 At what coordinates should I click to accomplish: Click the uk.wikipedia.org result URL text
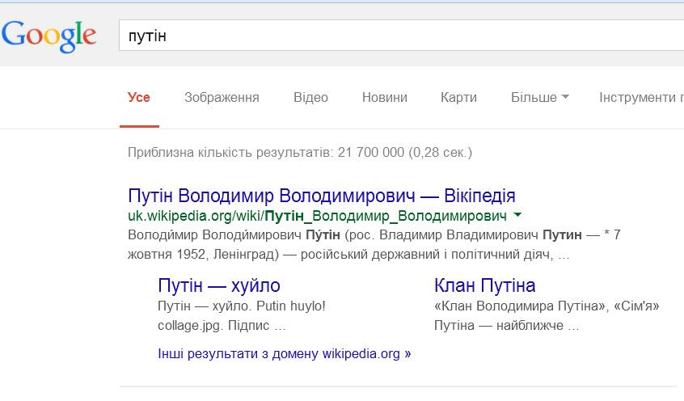317,216
